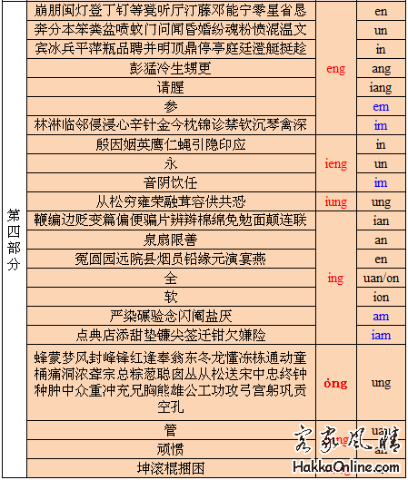Click the cell containing '永'

click(171, 163)
